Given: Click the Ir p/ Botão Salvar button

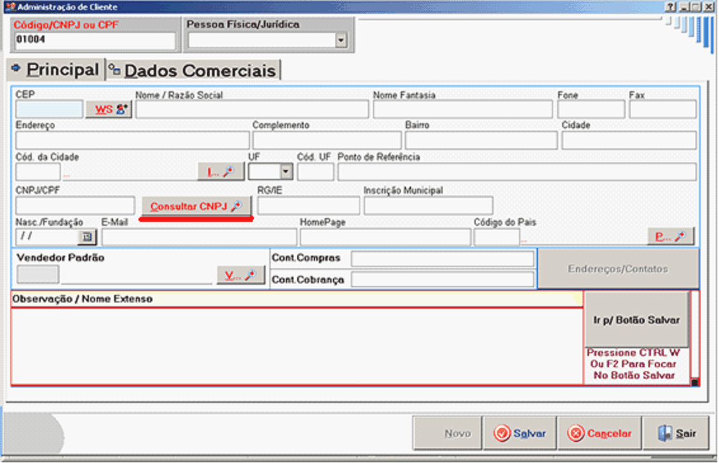Looking at the screenshot, I should coord(636,320).
